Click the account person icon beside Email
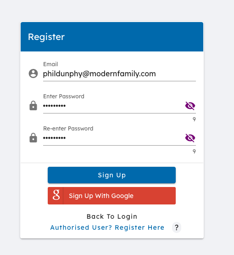 point(33,74)
